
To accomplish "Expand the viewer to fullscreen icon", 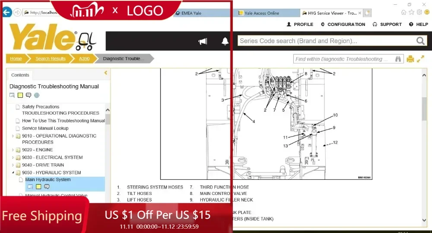I will point(420,59).
